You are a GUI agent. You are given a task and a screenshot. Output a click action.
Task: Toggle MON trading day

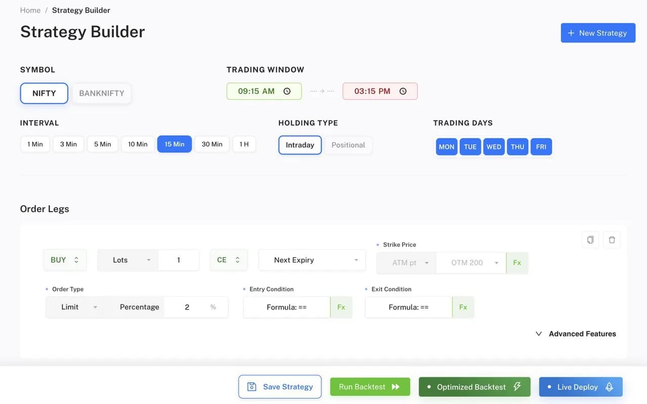446,147
